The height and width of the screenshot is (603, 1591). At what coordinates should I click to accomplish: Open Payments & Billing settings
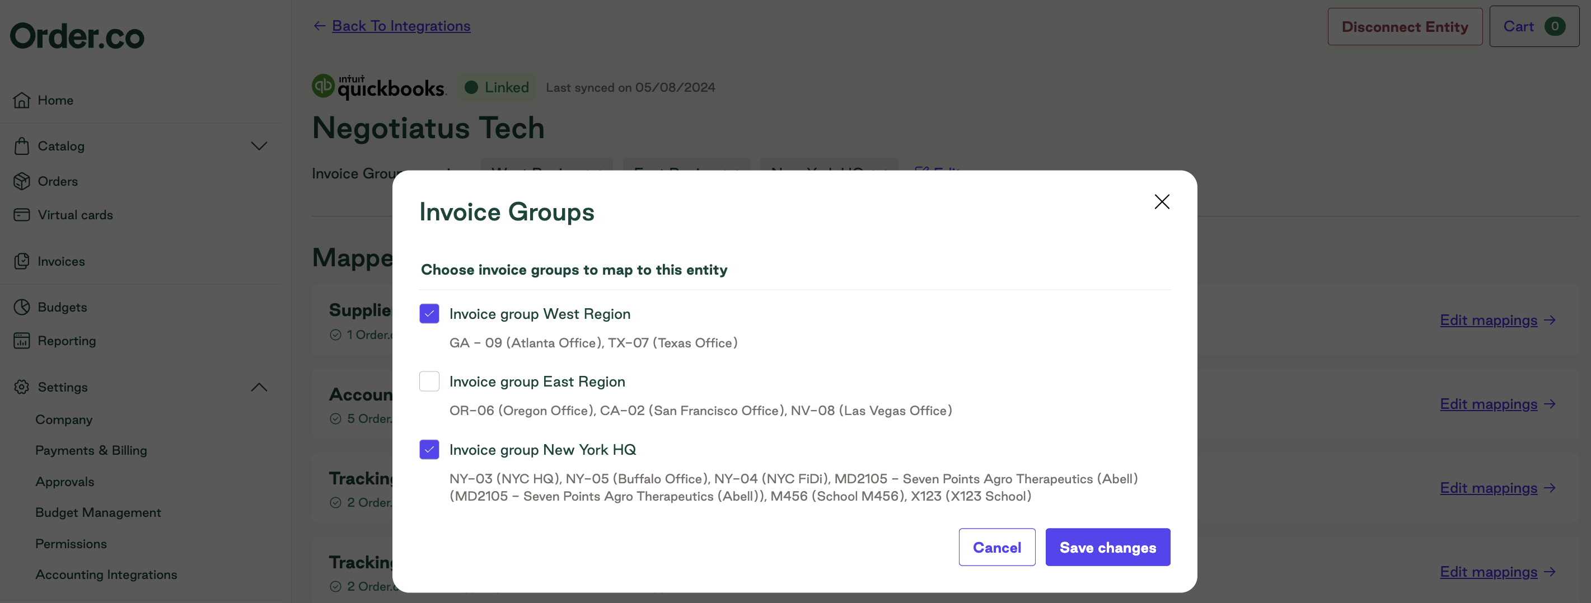pos(91,450)
